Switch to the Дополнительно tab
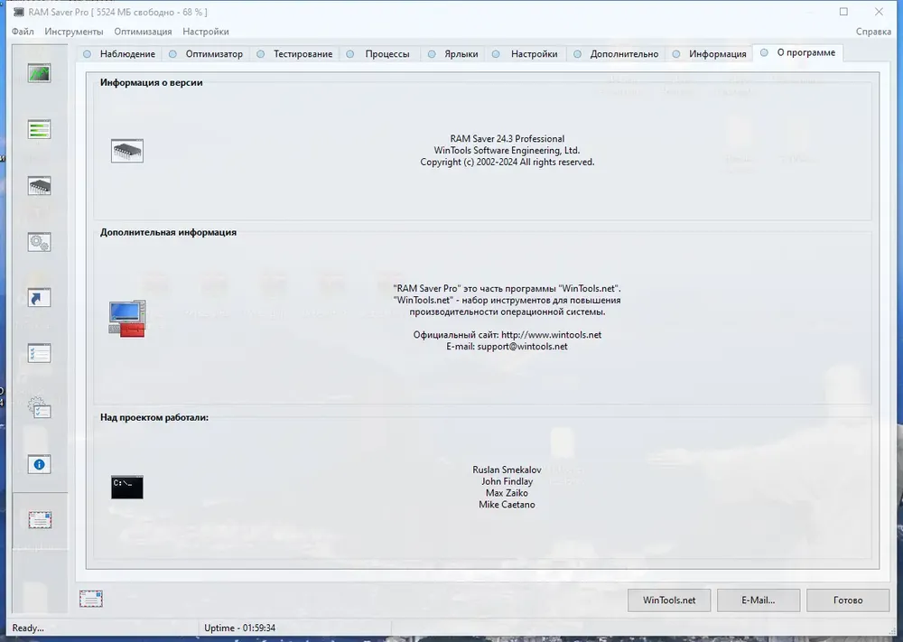Screen dimensions: 903x642 click(x=616, y=53)
